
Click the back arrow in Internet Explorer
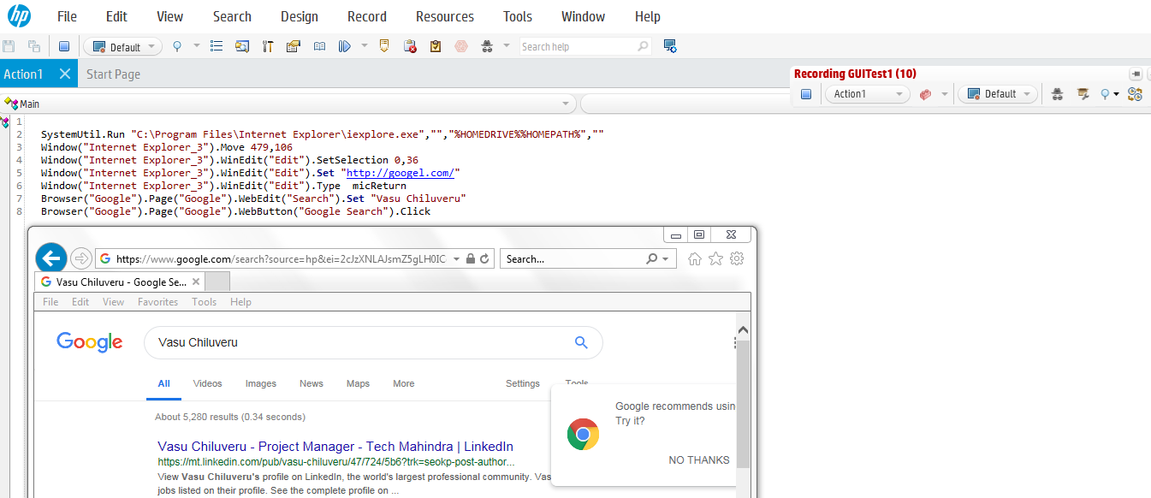coord(50,258)
